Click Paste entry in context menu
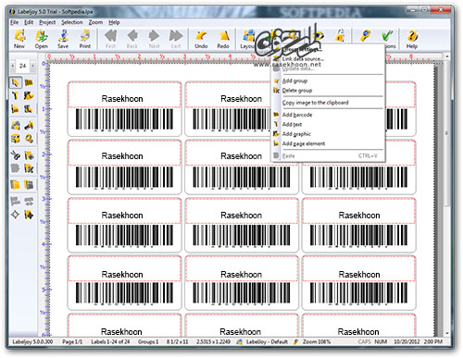The width and height of the screenshot is (463, 358). [328, 155]
